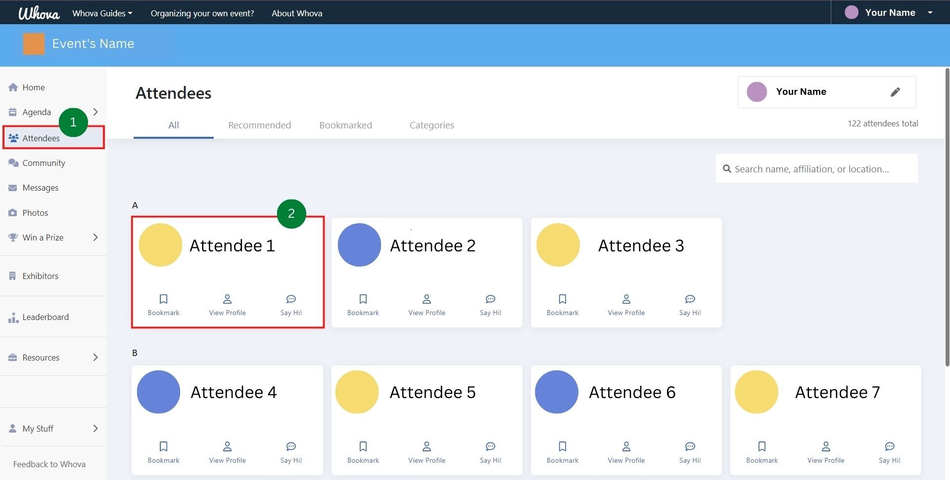950x480 pixels.
Task: Select the Categories tab
Action: tap(431, 125)
